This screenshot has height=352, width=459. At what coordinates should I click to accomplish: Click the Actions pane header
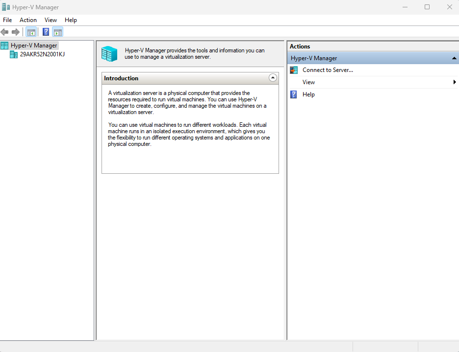(x=300, y=47)
